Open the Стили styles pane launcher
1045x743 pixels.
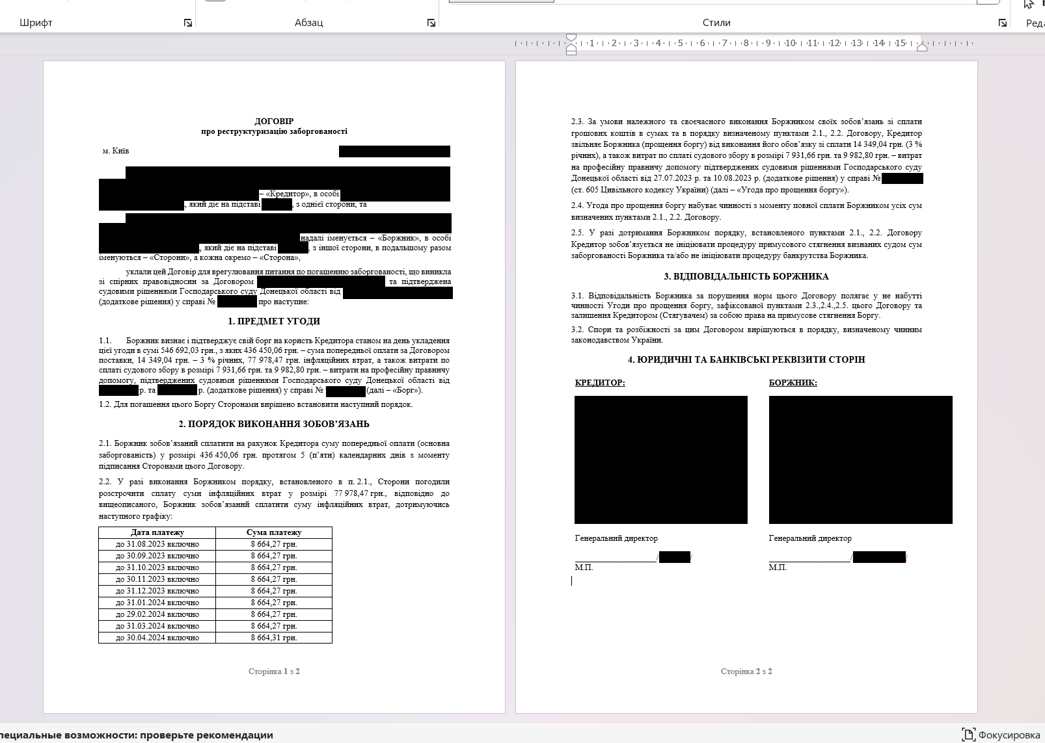[x=1003, y=23]
